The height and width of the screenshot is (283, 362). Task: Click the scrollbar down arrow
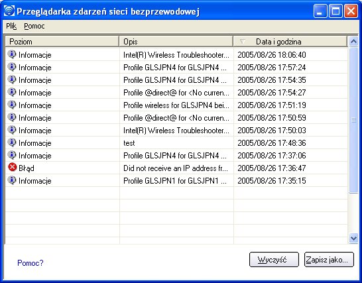click(353, 238)
